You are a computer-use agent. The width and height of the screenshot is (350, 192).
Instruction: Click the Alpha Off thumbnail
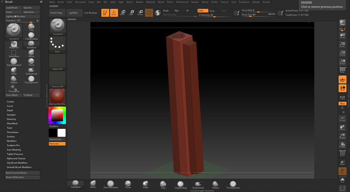57,62
